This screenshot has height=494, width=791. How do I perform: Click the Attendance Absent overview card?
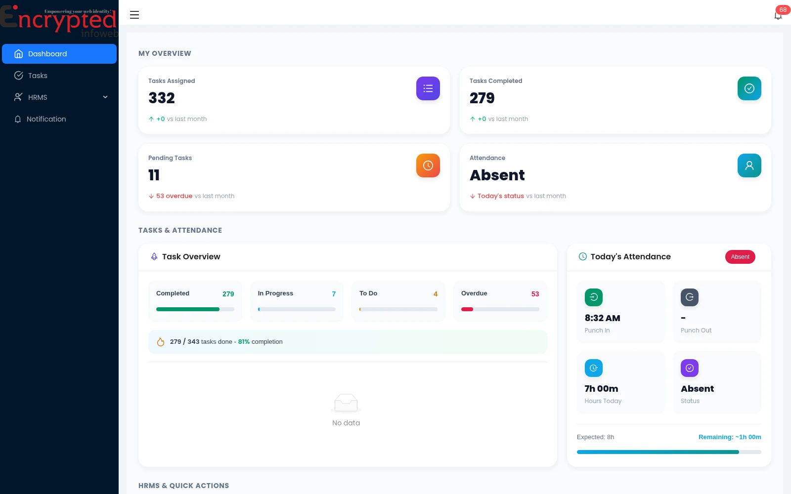615,177
